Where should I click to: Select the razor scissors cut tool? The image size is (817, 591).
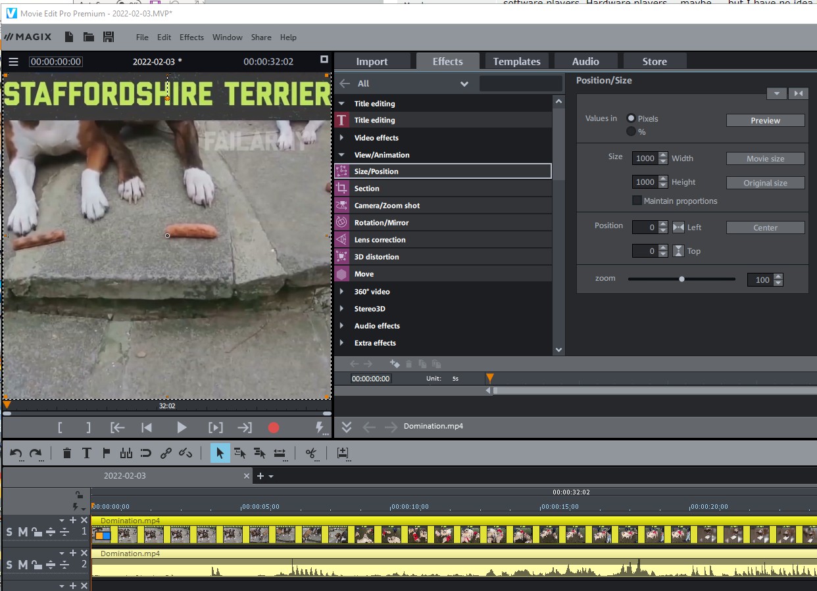coord(311,453)
